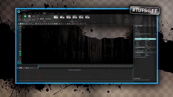Click the Frame rate property value
The width and height of the screenshot is (173, 97).
coord(147,46)
